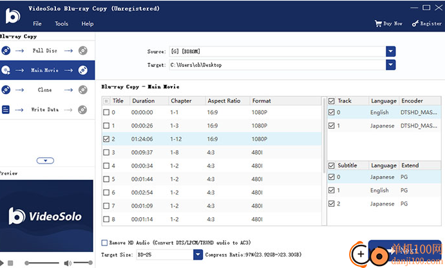Click the Format column header
This screenshot has height=268, width=445.
pos(285,101)
